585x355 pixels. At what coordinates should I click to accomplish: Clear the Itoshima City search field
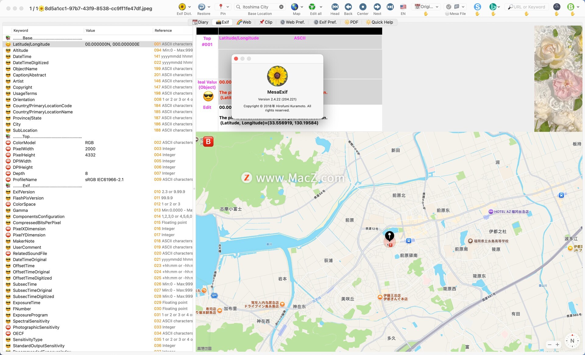(x=281, y=7)
